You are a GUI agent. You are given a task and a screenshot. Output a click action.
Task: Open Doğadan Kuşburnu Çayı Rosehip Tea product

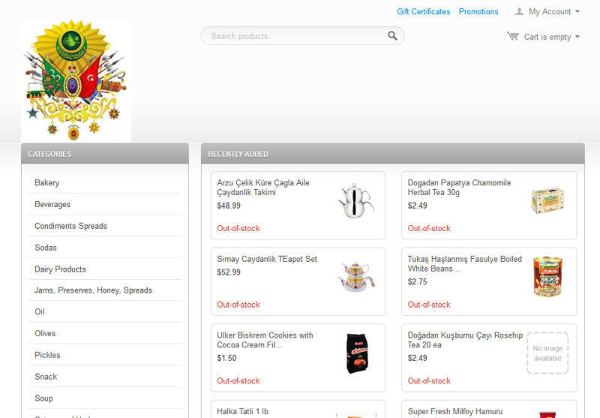[x=465, y=340]
